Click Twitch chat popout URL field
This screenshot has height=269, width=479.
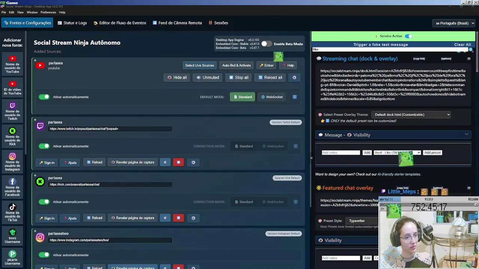click(110, 129)
